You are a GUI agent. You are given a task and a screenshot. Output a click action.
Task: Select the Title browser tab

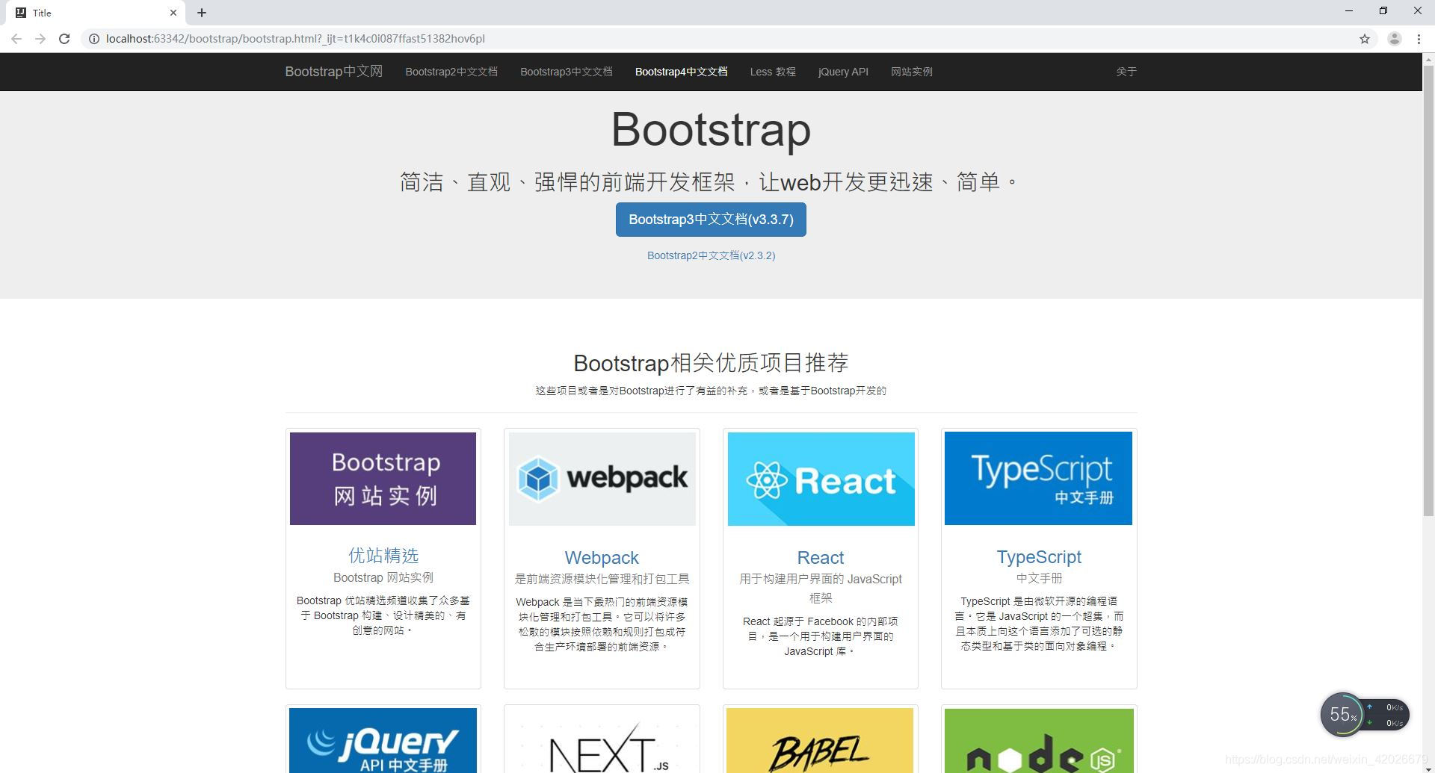point(97,13)
